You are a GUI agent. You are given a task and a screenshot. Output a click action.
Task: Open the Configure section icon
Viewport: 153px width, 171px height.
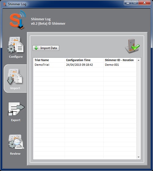pyautogui.click(x=16, y=45)
